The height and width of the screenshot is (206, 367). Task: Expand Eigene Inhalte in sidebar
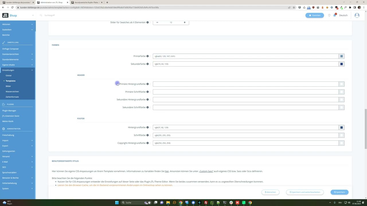17,65
